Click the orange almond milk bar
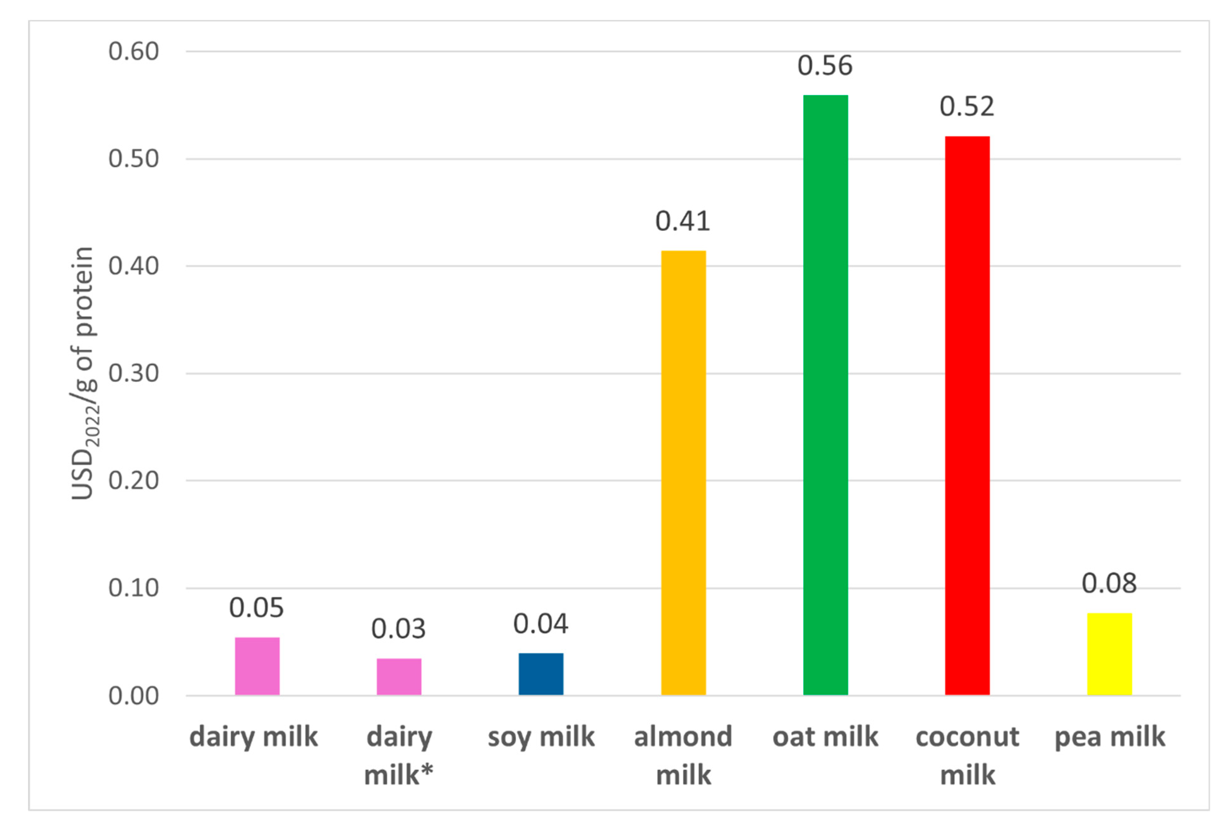This screenshot has width=1231, height=829. click(x=683, y=473)
